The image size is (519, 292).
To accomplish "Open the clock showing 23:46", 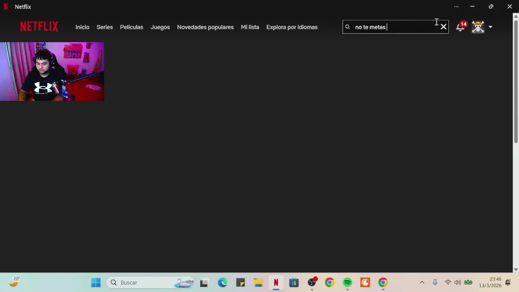I will [x=490, y=283].
